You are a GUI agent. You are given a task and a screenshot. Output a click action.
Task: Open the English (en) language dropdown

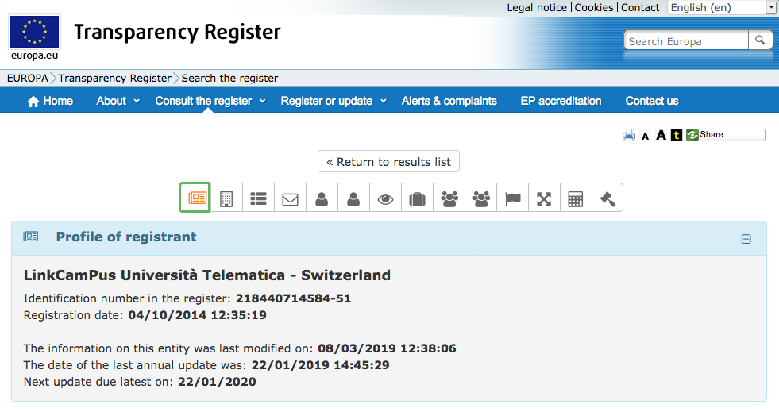pyautogui.click(x=722, y=7)
